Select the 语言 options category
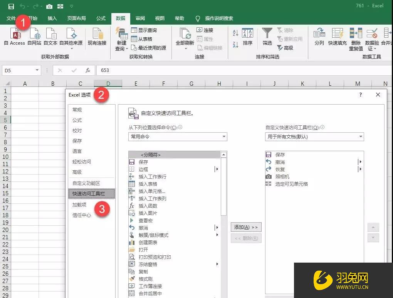The image size is (393, 298). pyautogui.click(x=77, y=151)
